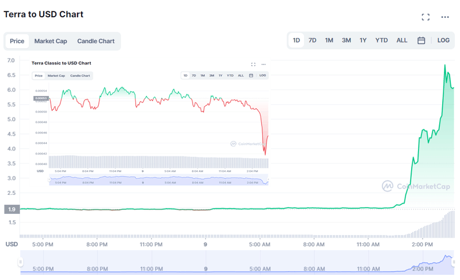This screenshot has height=280, width=460.
Task: Choose 3M range in Terra Classic inset chart
Action: tap(212, 75)
